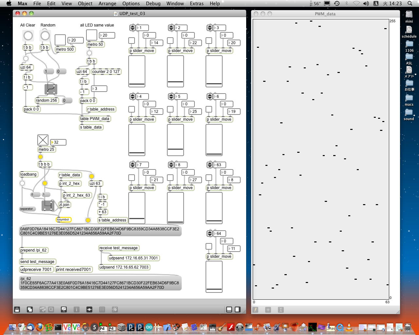Image resolution: width=419 pixels, height=335 pixels.
Task: Click the All Clear bang button
Action: pyautogui.click(x=28, y=35)
